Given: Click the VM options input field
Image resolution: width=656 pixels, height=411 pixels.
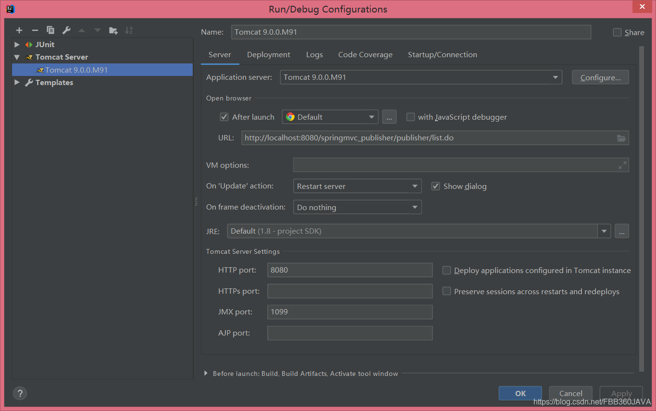Looking at the screenshot, I should pos(461,165).
